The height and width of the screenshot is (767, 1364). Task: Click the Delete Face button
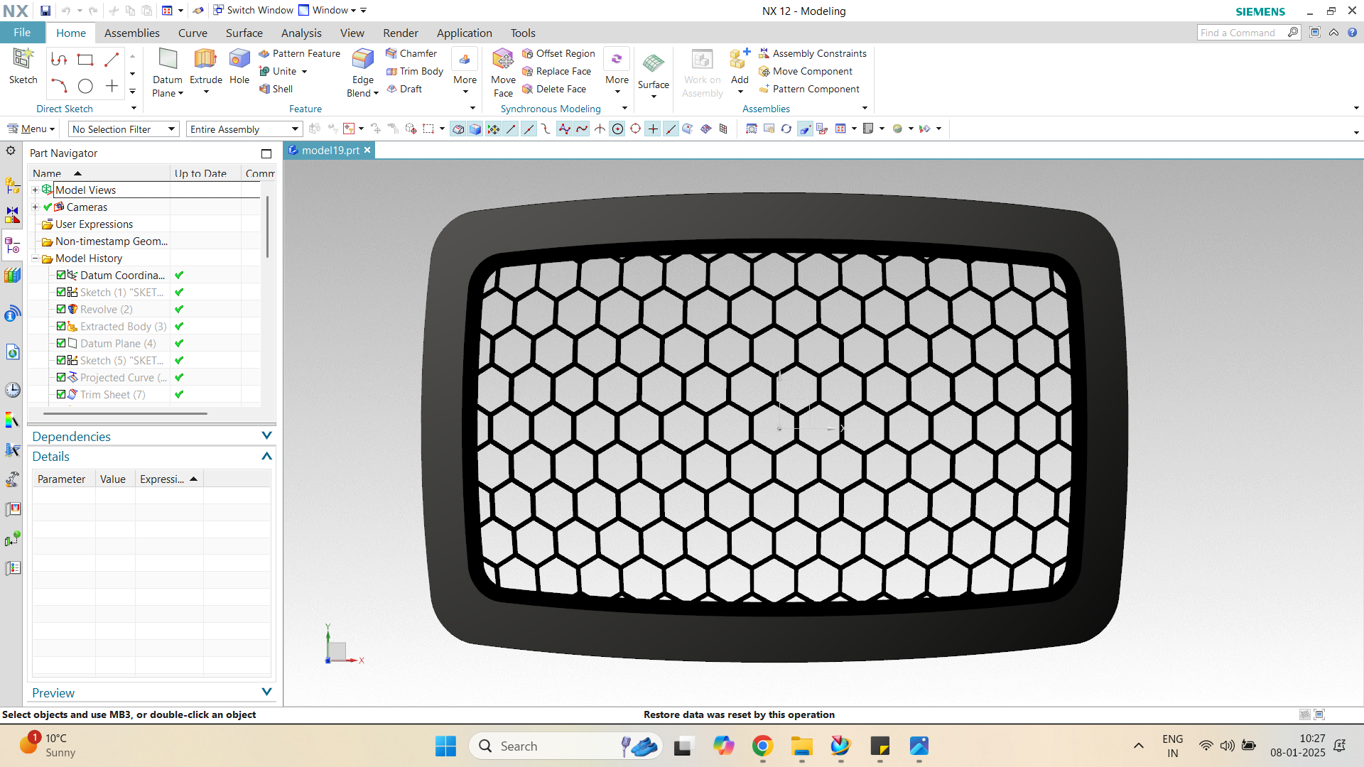(x=554, y=89)
